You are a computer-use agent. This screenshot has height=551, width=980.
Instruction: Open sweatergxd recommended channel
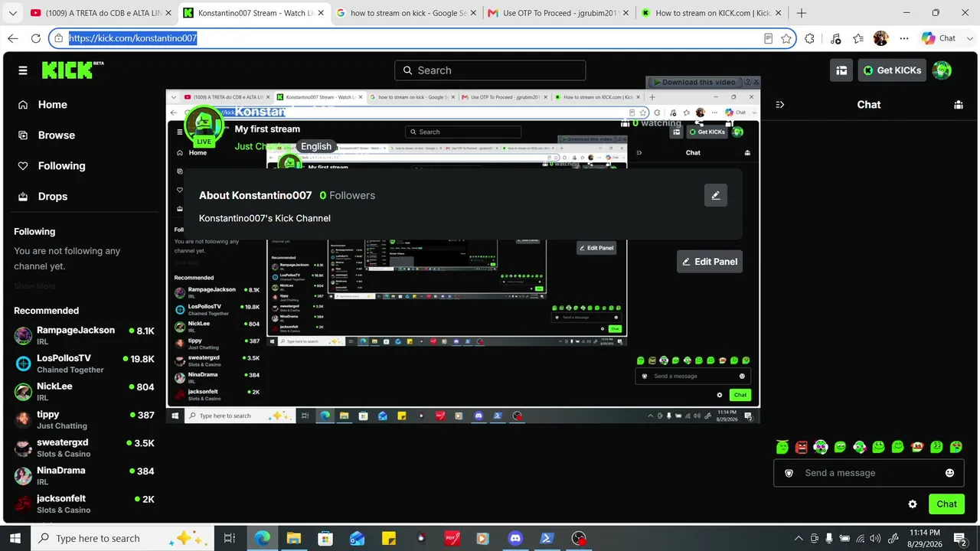coord(84,448)
